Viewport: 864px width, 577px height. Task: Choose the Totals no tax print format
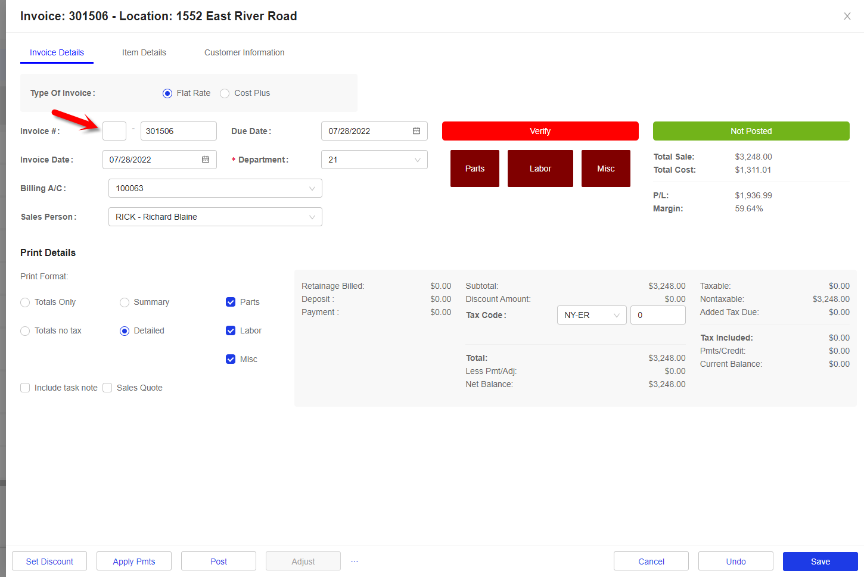(25, 331)
